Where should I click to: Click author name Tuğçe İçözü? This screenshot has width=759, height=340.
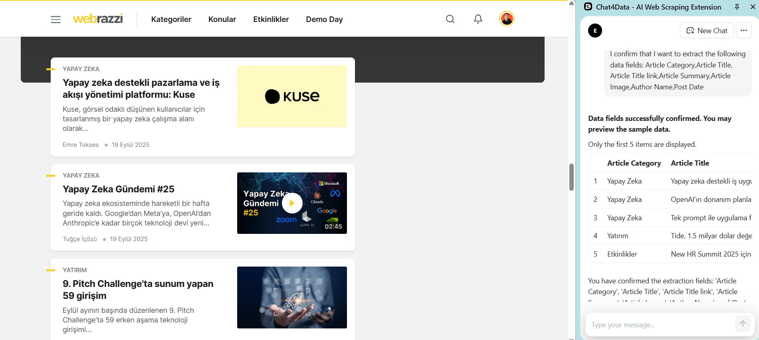point(80,239)
